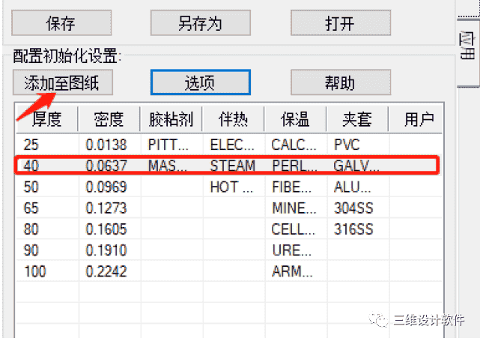Select thickness value 90
This screenshot has width=480, height=341.
point(31,250)
